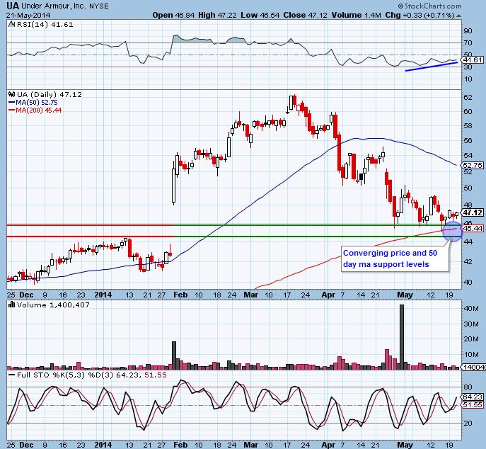Click the 2014 label directly beneath the price panel

(103, 294)
